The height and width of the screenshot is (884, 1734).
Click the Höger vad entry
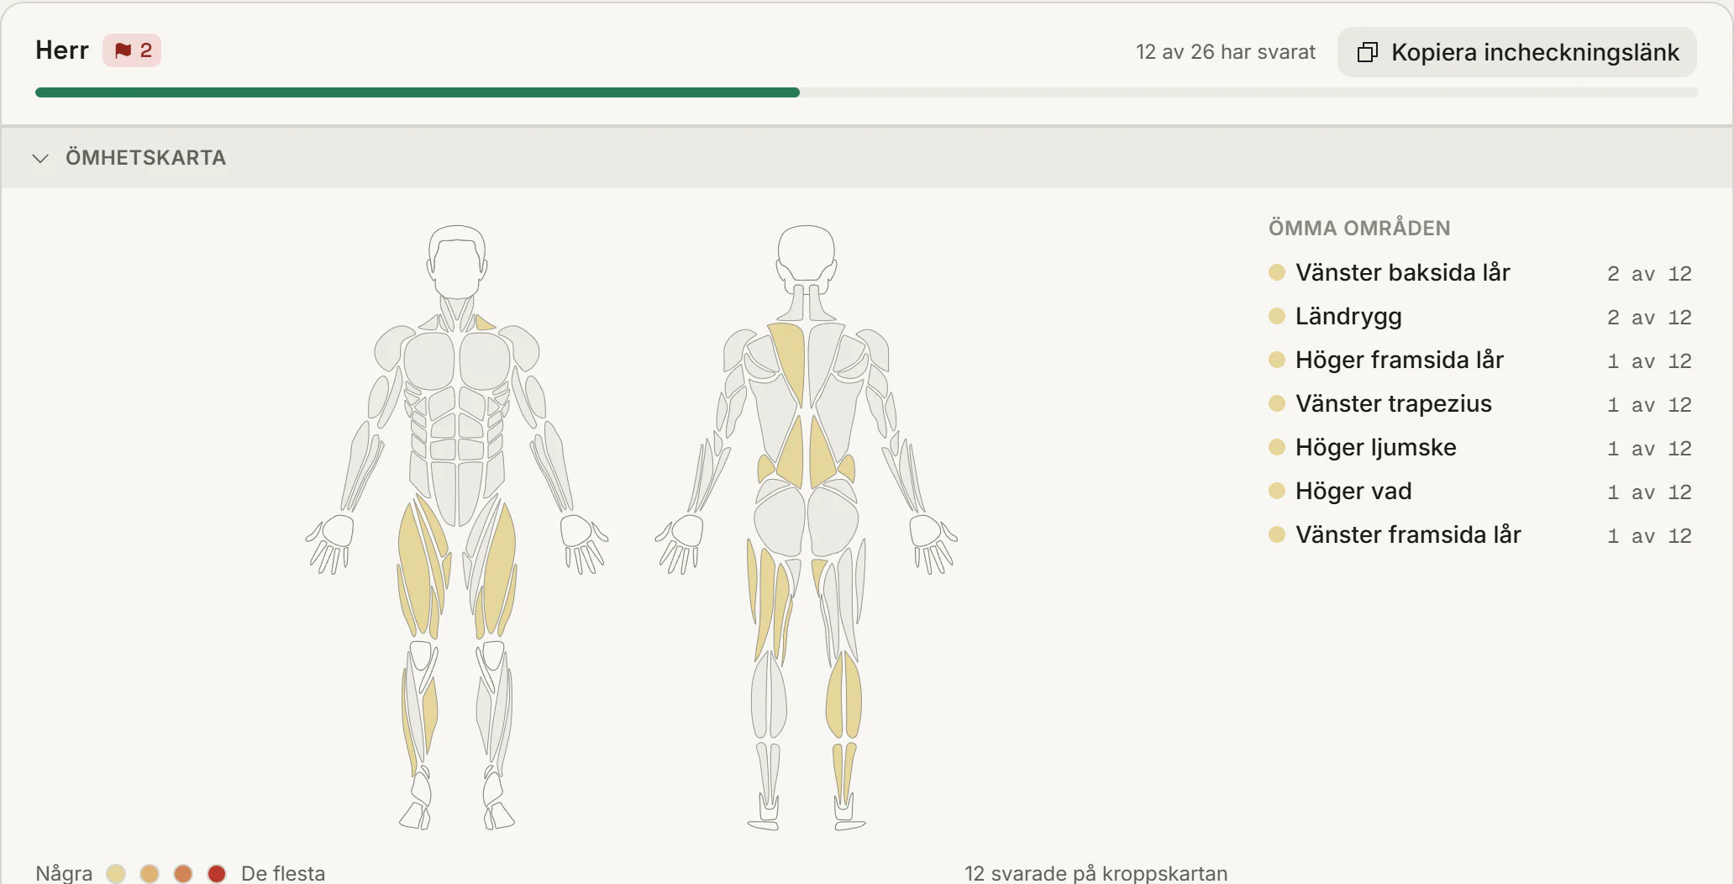[x=1480, y=492]
